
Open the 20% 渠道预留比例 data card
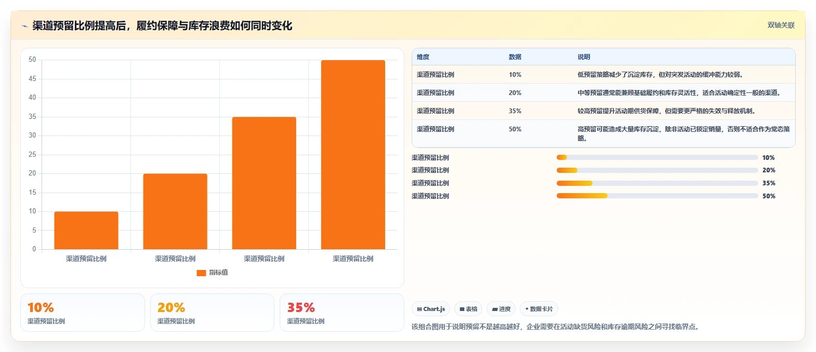click(x=212, y=313)
